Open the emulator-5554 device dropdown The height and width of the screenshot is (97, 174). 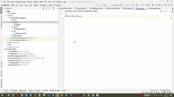coord(118,5)
